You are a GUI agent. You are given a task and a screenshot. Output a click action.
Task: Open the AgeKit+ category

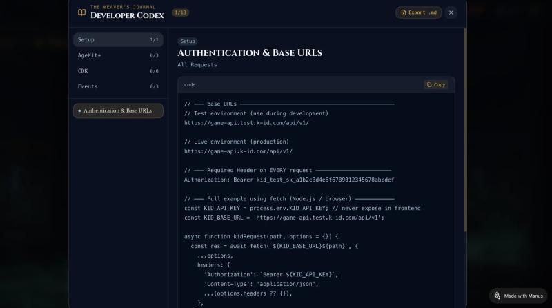tap(118, 55)
